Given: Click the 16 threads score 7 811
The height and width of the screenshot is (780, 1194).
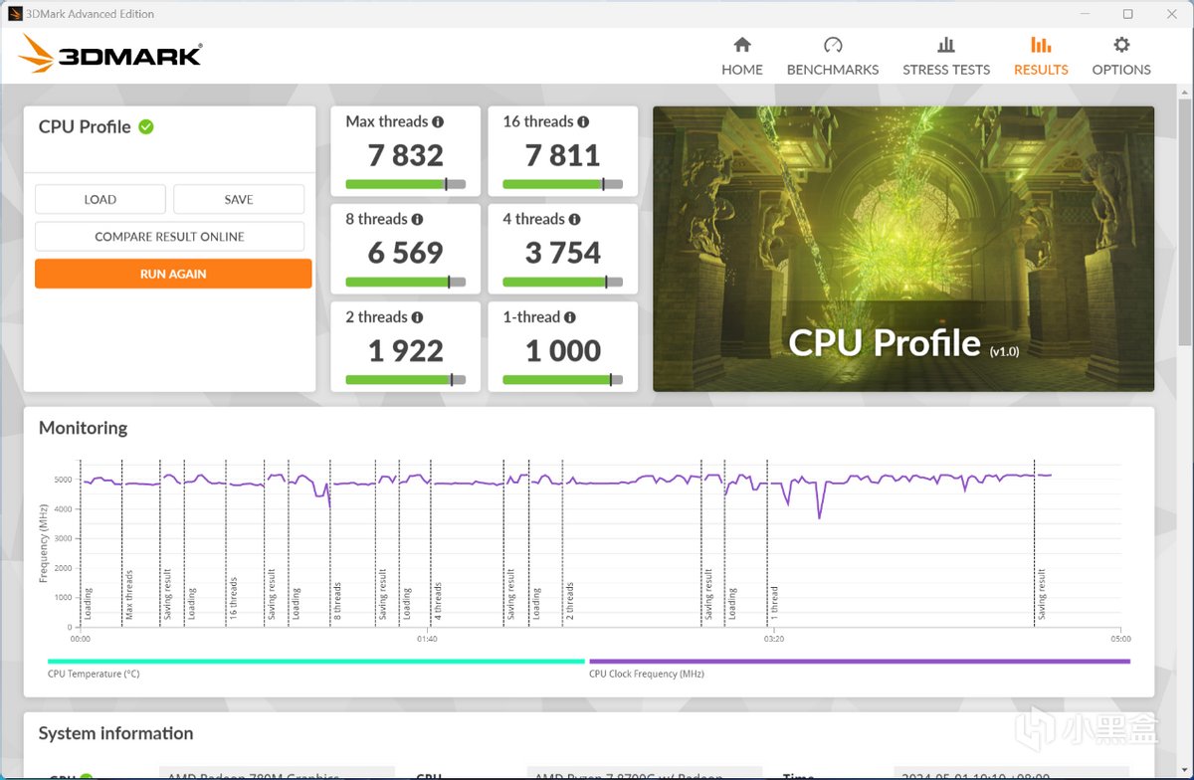Looking at the screenshot, I should pos(562,155).
